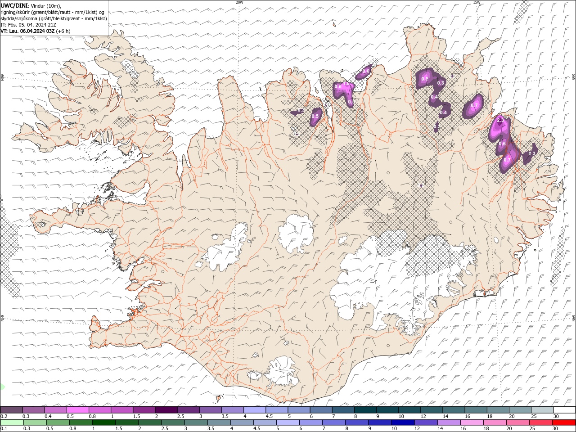The height and width of the screenshot is (432, 576).
Task: Click the 2.3 snowfall value in the east
Action: 501,121
